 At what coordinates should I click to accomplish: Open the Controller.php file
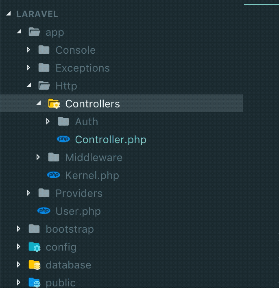click(111, 140)
